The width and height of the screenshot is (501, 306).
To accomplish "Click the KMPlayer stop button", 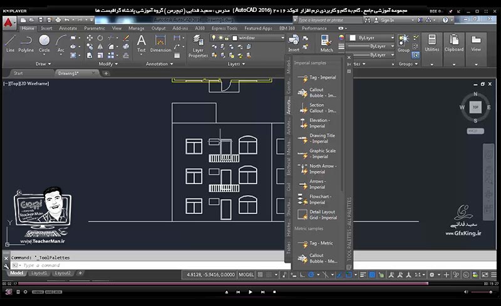I will pos(274,292).
